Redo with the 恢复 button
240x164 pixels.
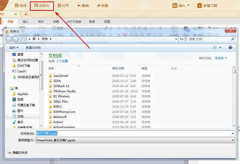click(x=103, y=6)
